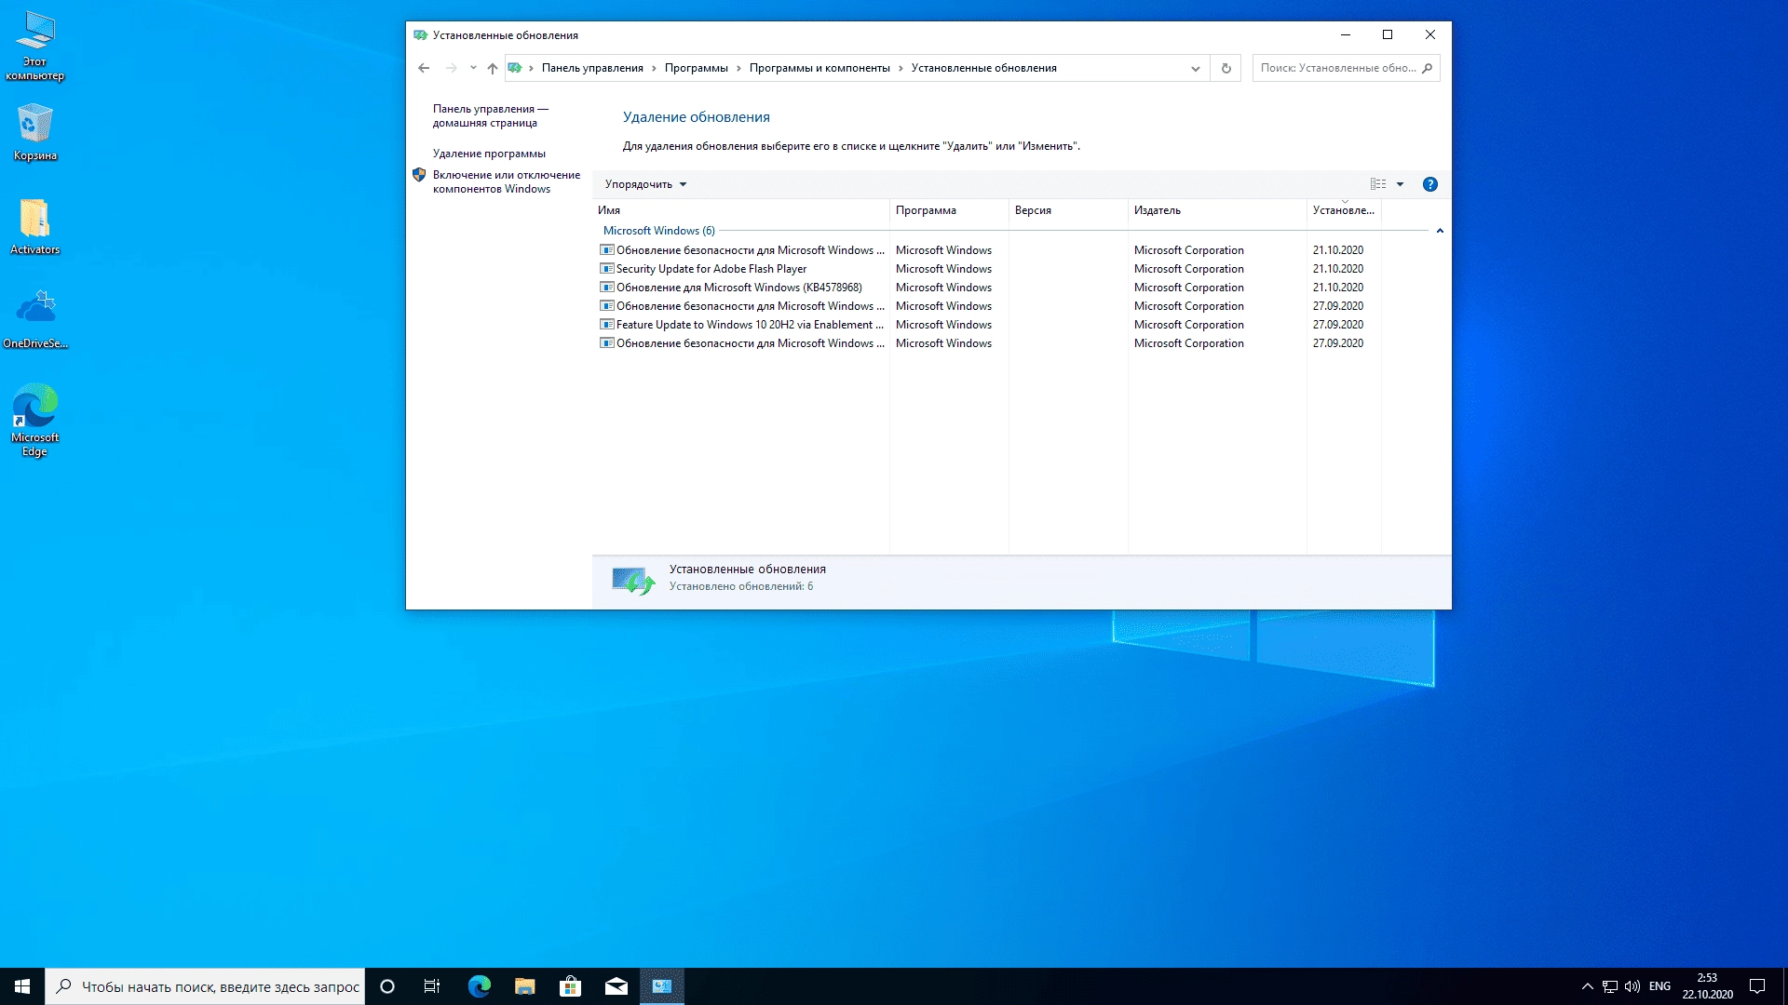
Task: Click Microsoft Corporation in the Adobe Flash row
Action: pyautogui.click(x=1188, y=269)
